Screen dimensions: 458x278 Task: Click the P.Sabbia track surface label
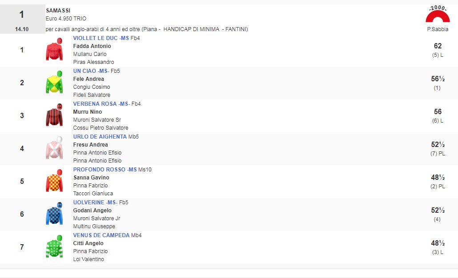click(438, 29)
